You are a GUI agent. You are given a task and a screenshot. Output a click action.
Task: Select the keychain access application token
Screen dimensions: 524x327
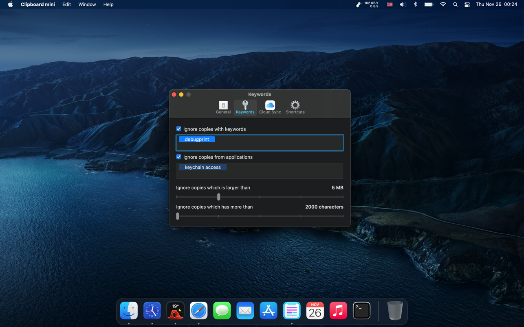click(x=203, y=167)
